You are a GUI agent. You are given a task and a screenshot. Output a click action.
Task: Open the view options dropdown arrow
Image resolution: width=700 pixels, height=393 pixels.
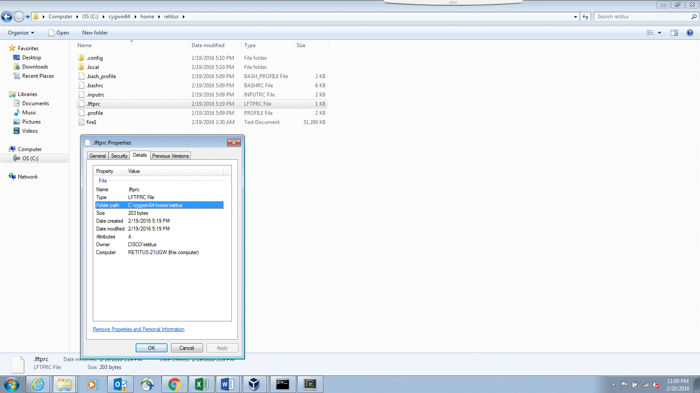click(659, 33)
